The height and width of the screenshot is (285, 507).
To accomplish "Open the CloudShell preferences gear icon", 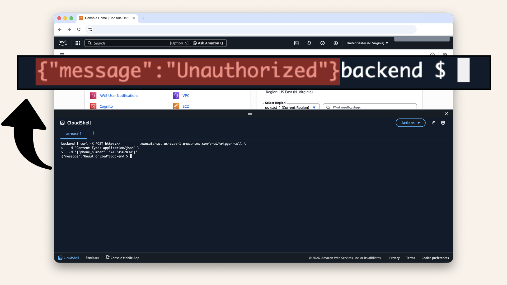I will 443,123.
